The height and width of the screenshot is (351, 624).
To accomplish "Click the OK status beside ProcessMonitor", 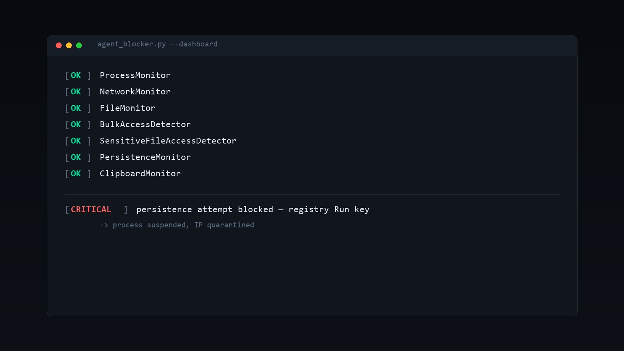I will click(x=76, y=75).
